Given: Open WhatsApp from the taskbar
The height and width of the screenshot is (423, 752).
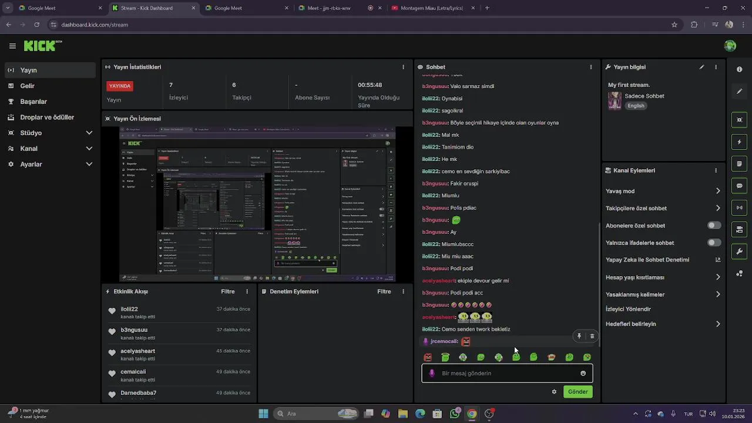Looking at the screenshot, I should (x=455, y=414).
